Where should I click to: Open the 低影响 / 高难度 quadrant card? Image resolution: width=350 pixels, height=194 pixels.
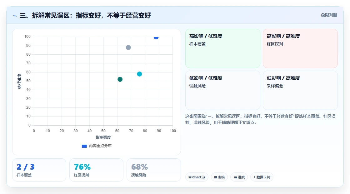[300, 90]
